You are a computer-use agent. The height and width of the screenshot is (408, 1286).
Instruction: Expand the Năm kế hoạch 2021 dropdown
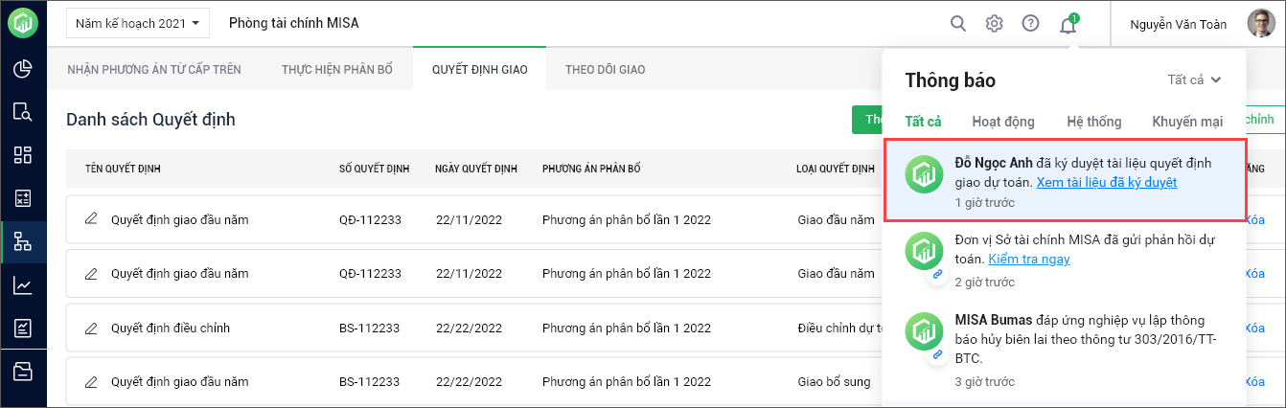(137, 24)
